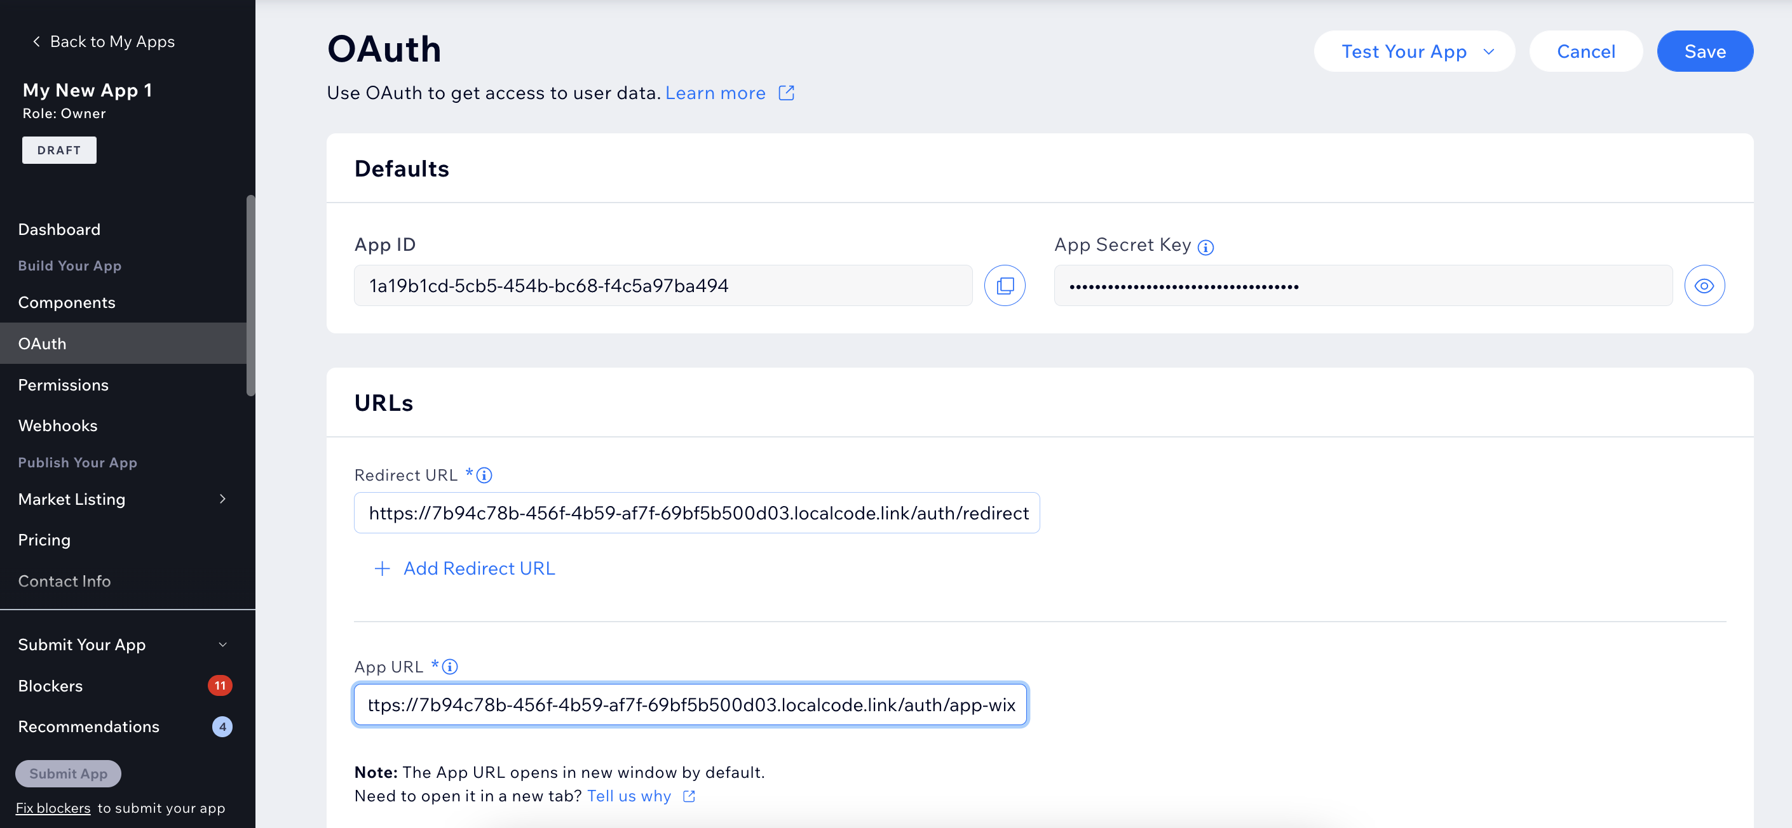
Task: Click the sidebar scrollbar thumb
Action: (250, 296)
